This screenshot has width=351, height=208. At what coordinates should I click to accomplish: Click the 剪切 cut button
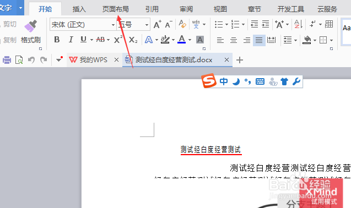click(x=10, y=24)
